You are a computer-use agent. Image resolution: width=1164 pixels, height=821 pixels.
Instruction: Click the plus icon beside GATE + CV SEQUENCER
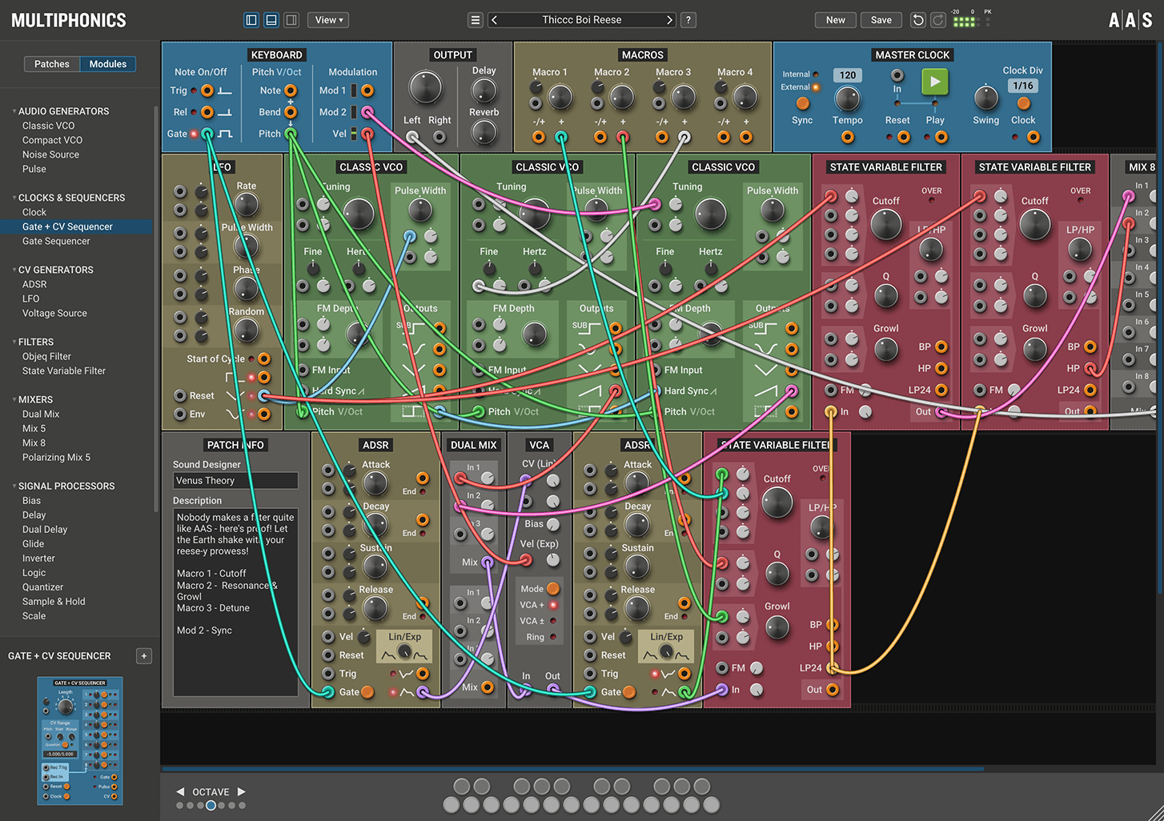[x=143, y=655]
